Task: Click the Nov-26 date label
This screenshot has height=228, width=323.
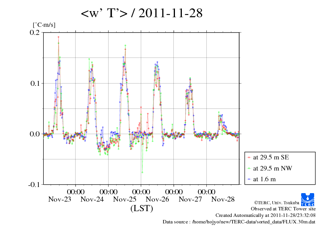Action: point(157,199)
